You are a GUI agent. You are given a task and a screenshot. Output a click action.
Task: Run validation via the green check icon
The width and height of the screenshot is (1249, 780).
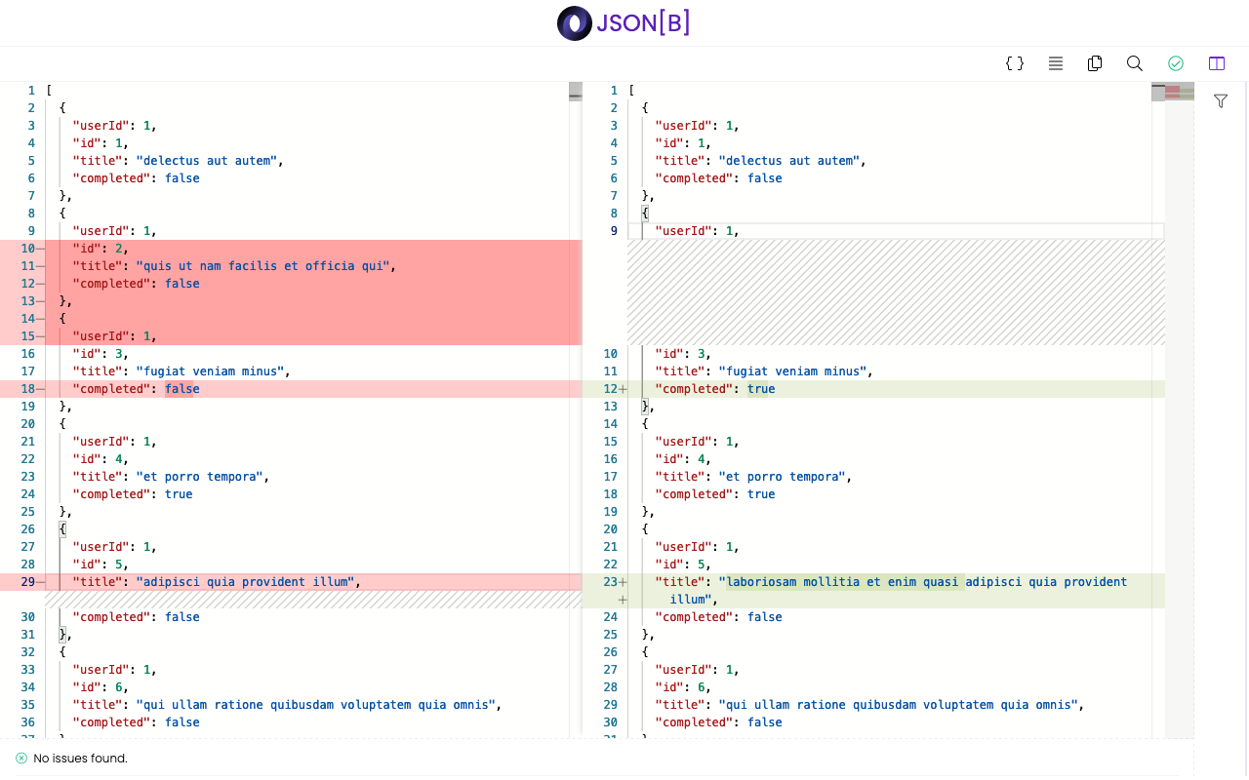click(x=1176, y=63)
